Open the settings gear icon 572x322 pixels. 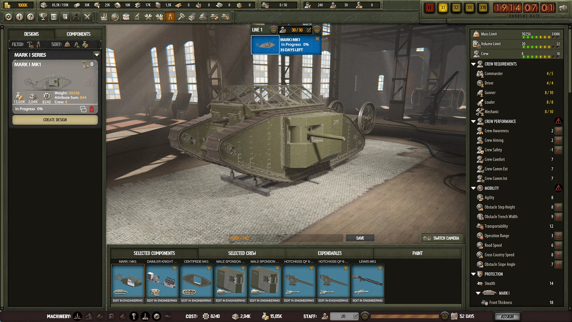(x=8, y=17)
